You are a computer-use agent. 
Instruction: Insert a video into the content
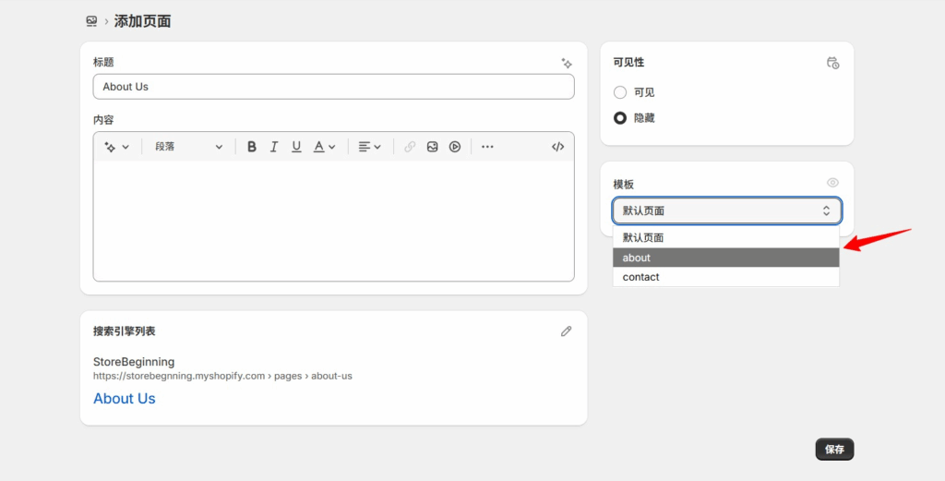point(455,147)
